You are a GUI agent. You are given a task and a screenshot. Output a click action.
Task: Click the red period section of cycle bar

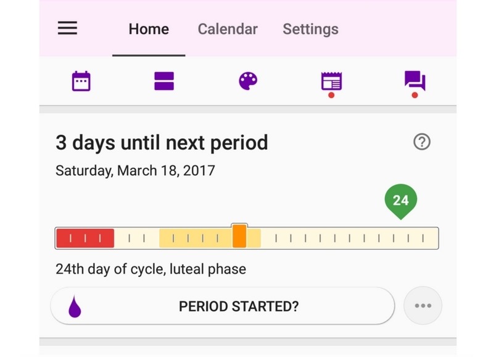click(85, 239)
